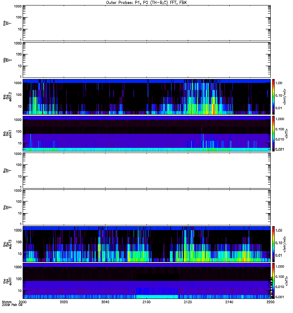Screen dimensions: 293x313
Task: Click '0.001' on the thb scm1 colorbar scale
Action: [x=280, y=149]
